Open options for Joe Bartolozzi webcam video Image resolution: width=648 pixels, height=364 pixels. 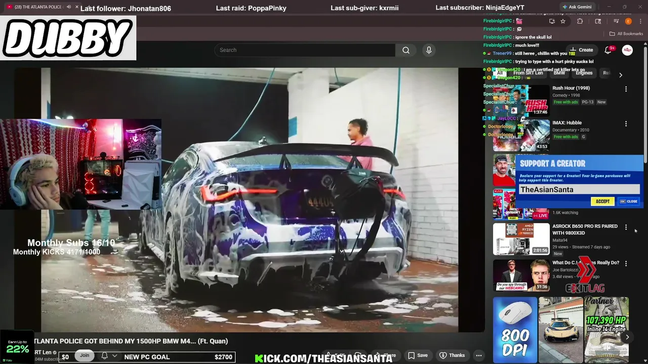pyautogui.click(x=626, y=263)
